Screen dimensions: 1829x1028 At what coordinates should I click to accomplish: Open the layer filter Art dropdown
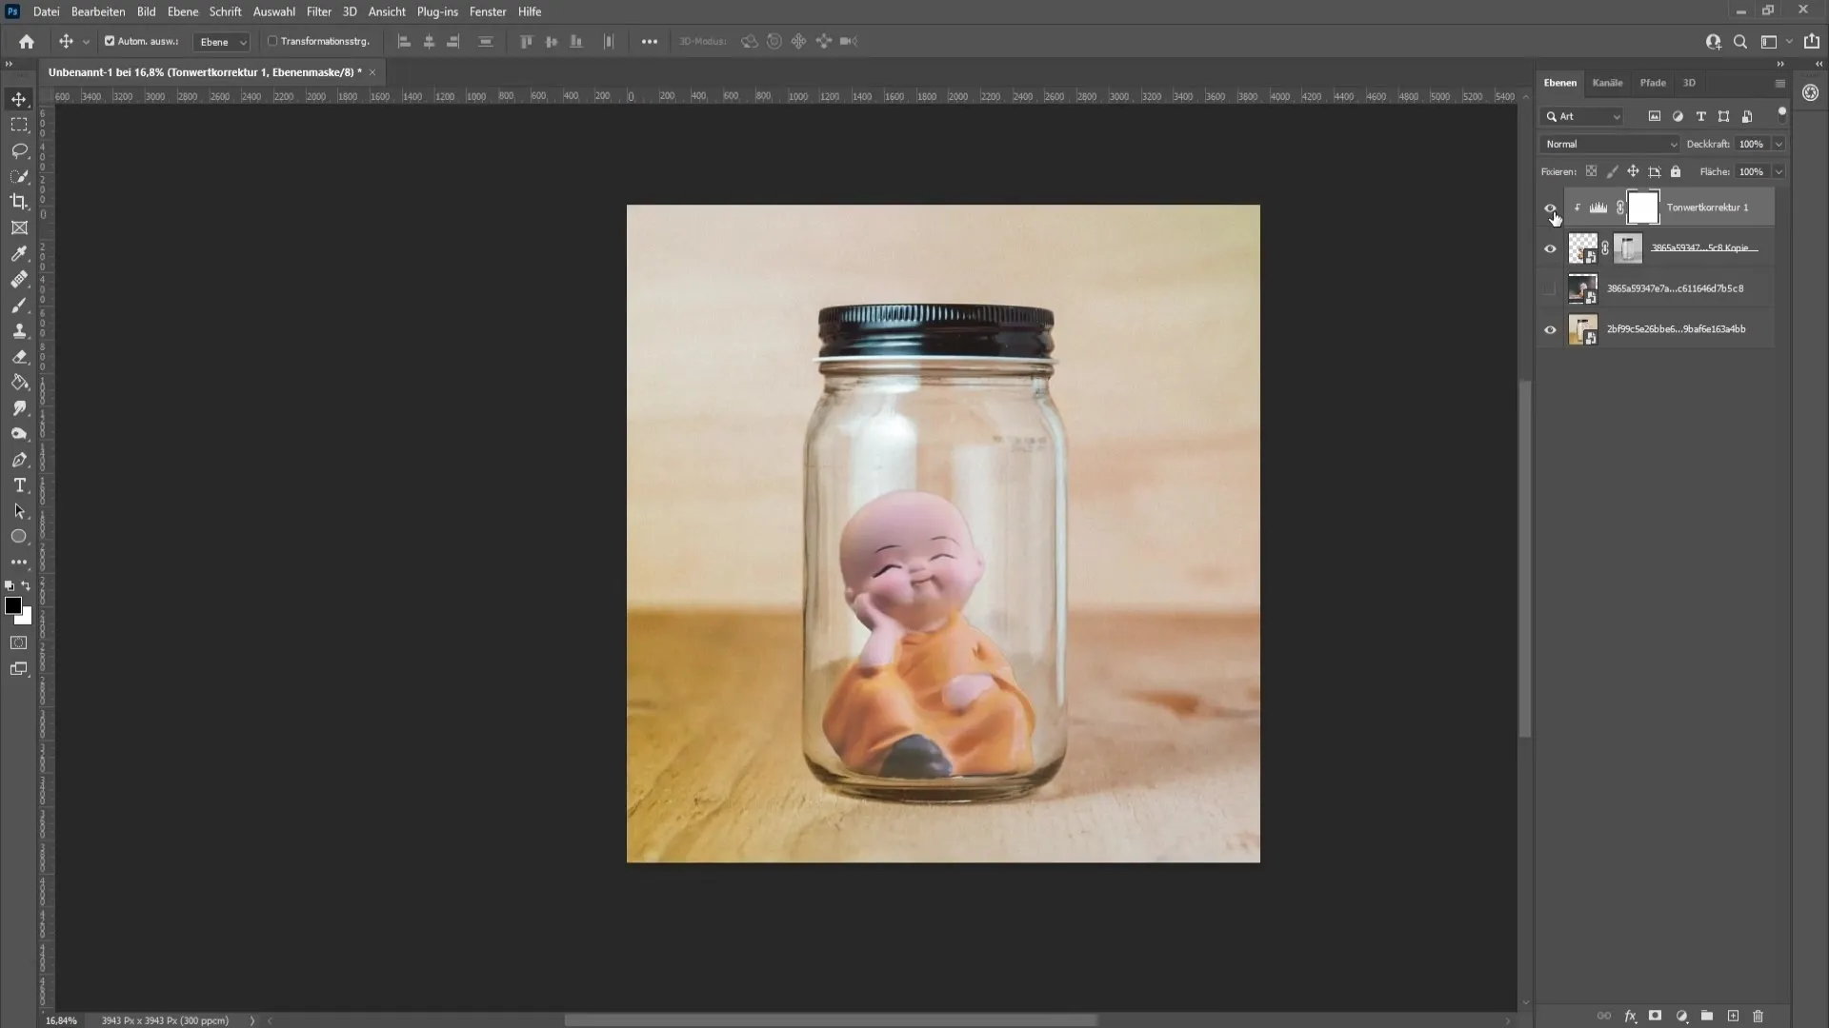click(x=1582, y=116)
